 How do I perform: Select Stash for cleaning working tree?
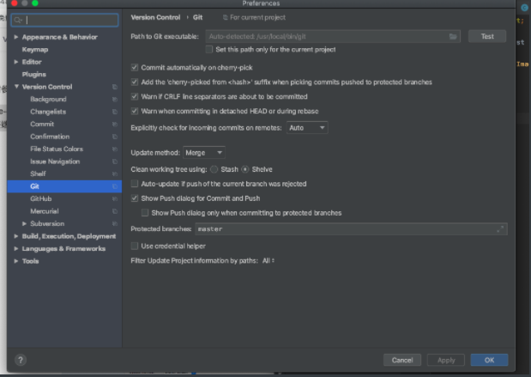pos(214,169)
